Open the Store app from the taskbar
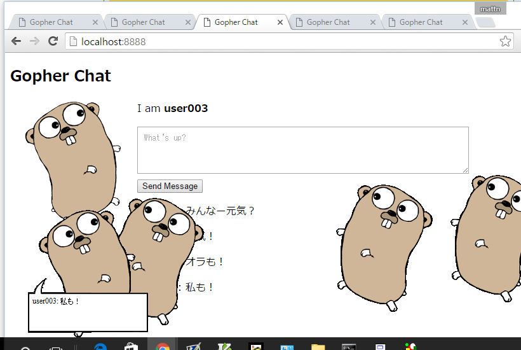 pyautogui.click(x=131, y=347)
